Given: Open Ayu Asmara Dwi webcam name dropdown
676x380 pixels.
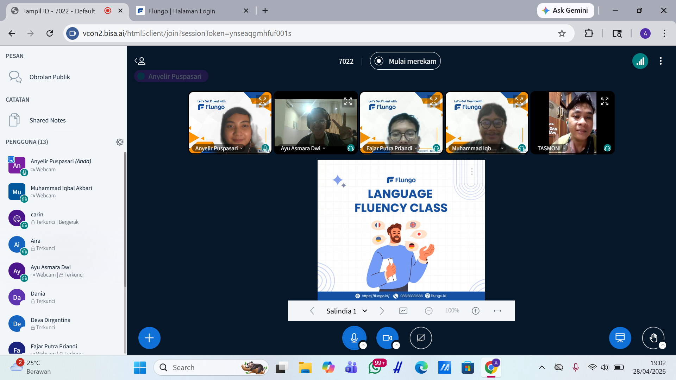Looking at the screenshot, I should [x=303, y=148].
